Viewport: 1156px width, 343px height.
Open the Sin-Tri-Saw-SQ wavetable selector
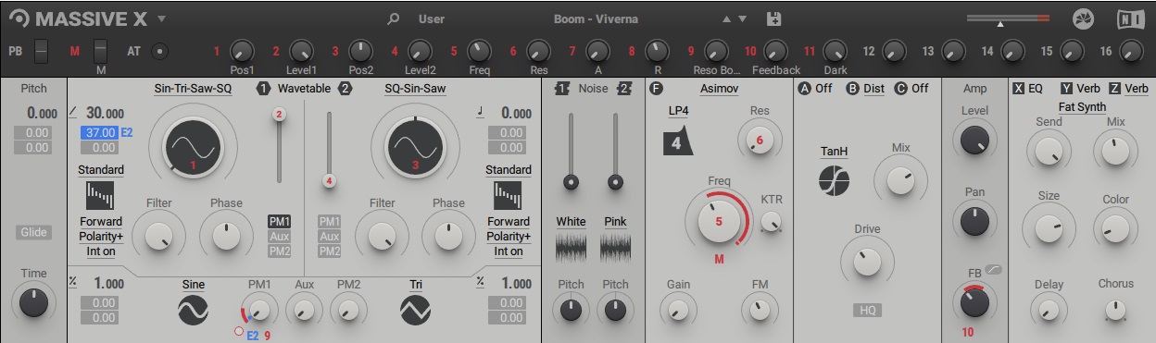coord(193,89)
